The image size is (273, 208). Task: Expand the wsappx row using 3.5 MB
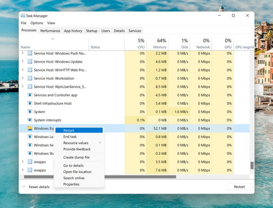23,161
